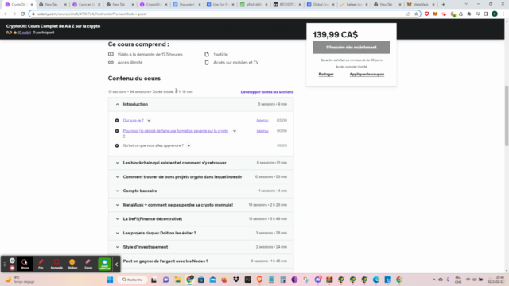Open the share page icon in address bar
This screenshot has width=509, height=286.
(x=408, y=14)
